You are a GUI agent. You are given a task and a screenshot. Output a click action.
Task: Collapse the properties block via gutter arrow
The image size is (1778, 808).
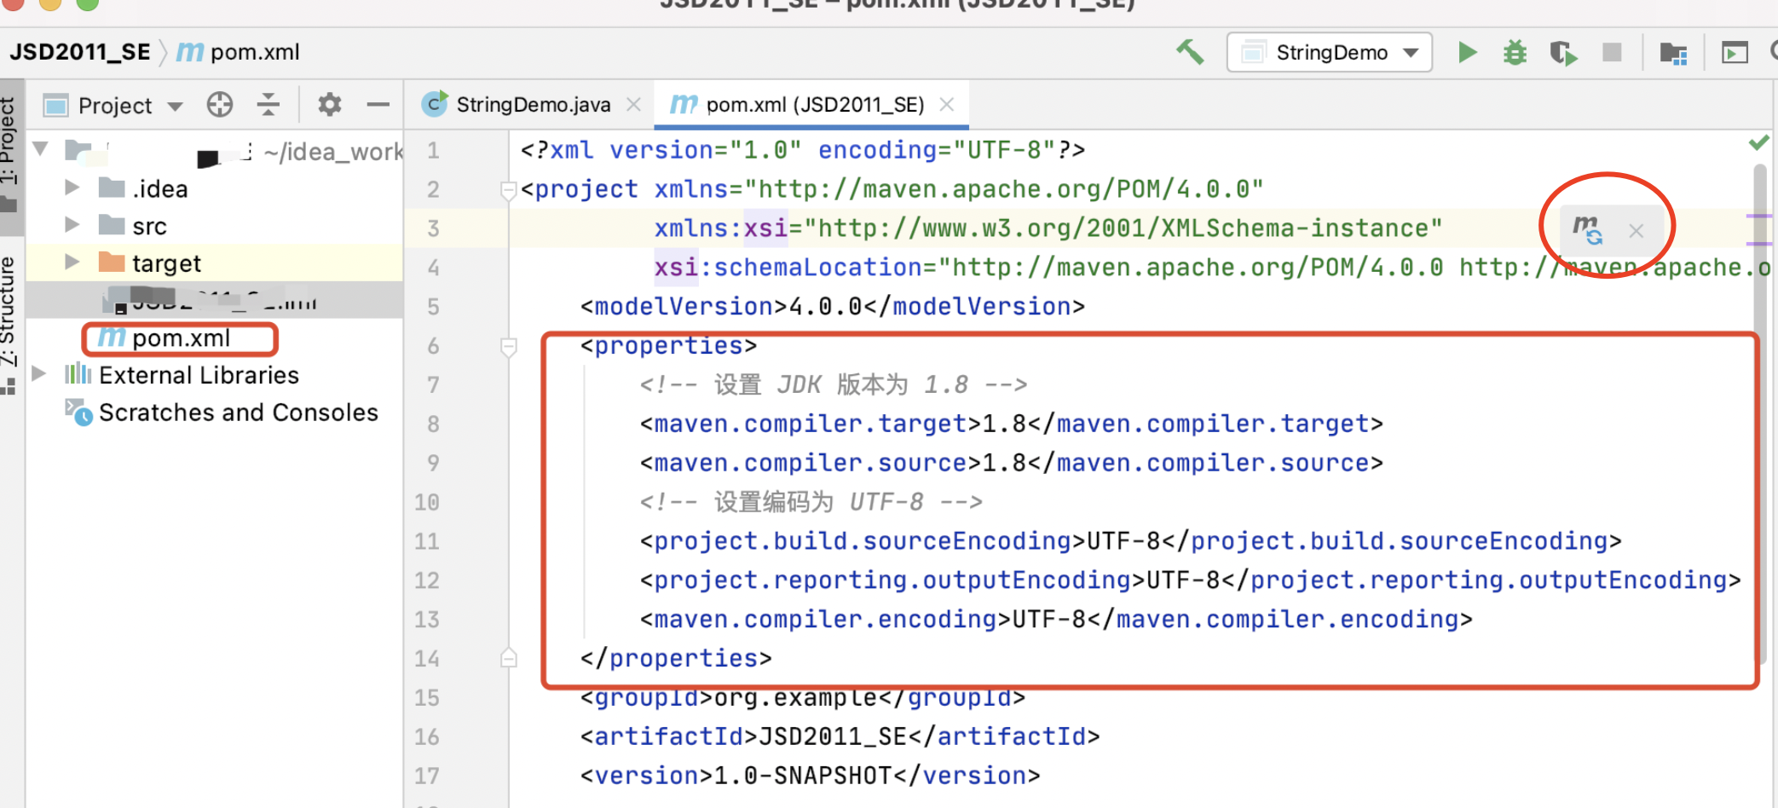(x=509, y=346)
